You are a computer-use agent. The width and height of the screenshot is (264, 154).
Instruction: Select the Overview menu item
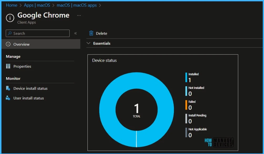[x=41, y=44]
